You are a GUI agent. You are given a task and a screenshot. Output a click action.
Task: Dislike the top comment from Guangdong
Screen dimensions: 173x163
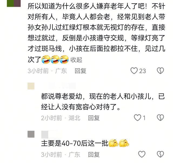click(x=160, y=71)
